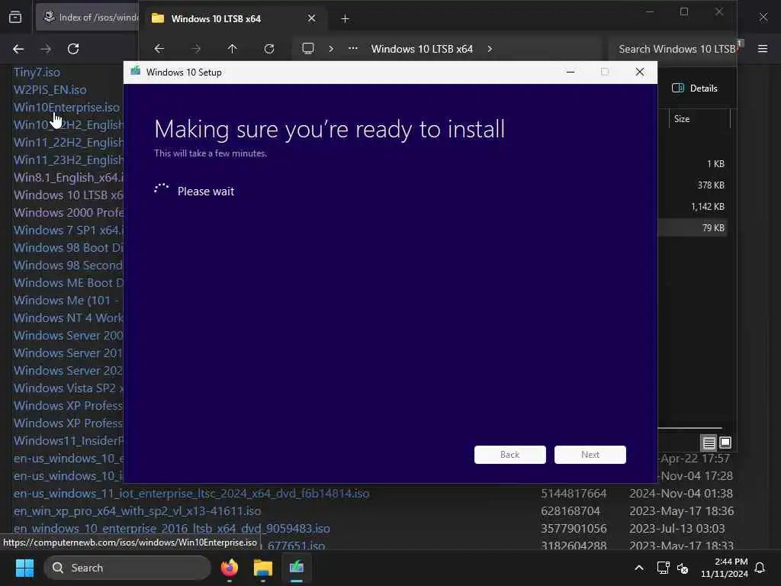Image resolution: width=781 pixels, height=586 pixels.
Task: Close the Windows 10 Setup window
Action: (x=640, y=72)
